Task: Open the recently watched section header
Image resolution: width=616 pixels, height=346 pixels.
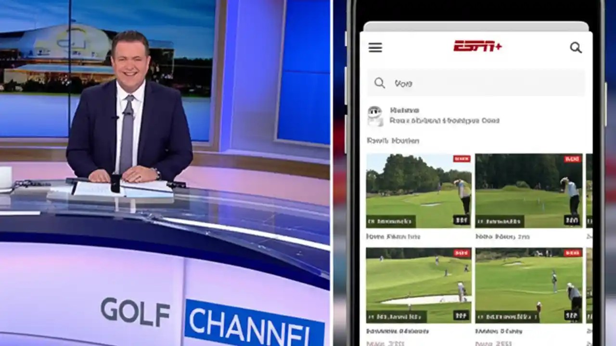Action: tap(392, 141)
